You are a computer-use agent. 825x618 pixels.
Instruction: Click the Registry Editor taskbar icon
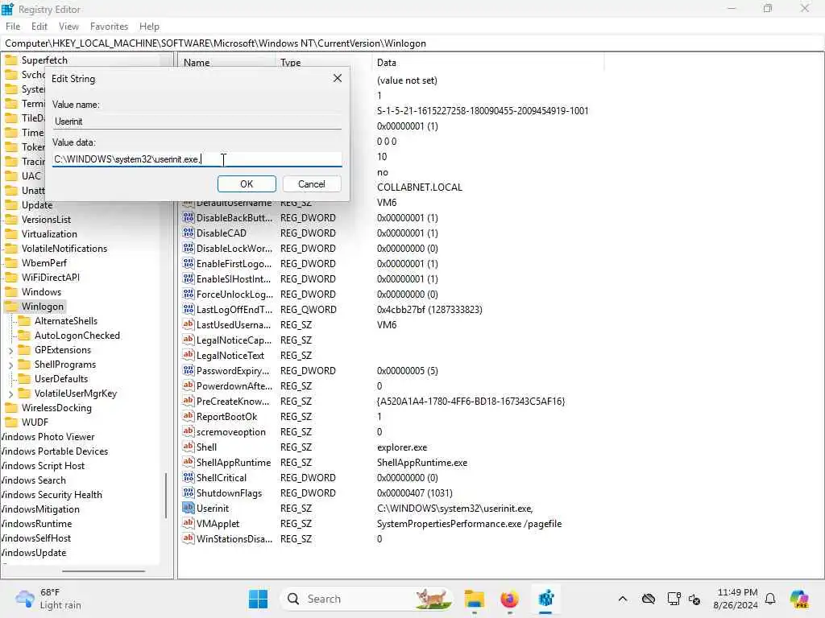click(545, 599)
